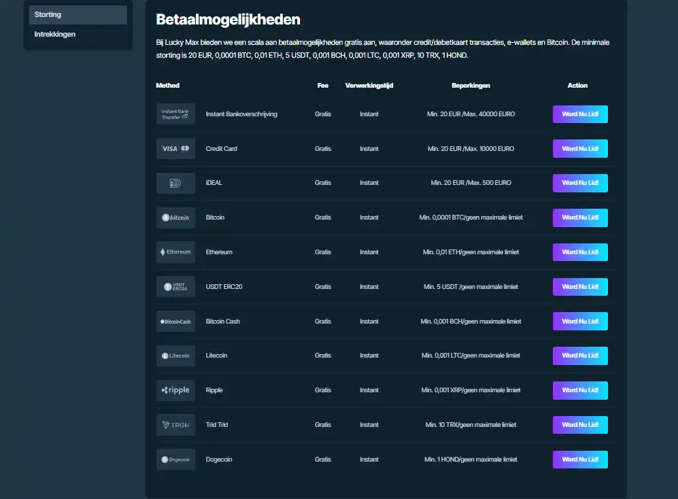This screenshot has height=499, width=678.
Task: Click Word Nu Lid! in Dogecoin row
Action: pyautogui.click(x=580, y=459)
